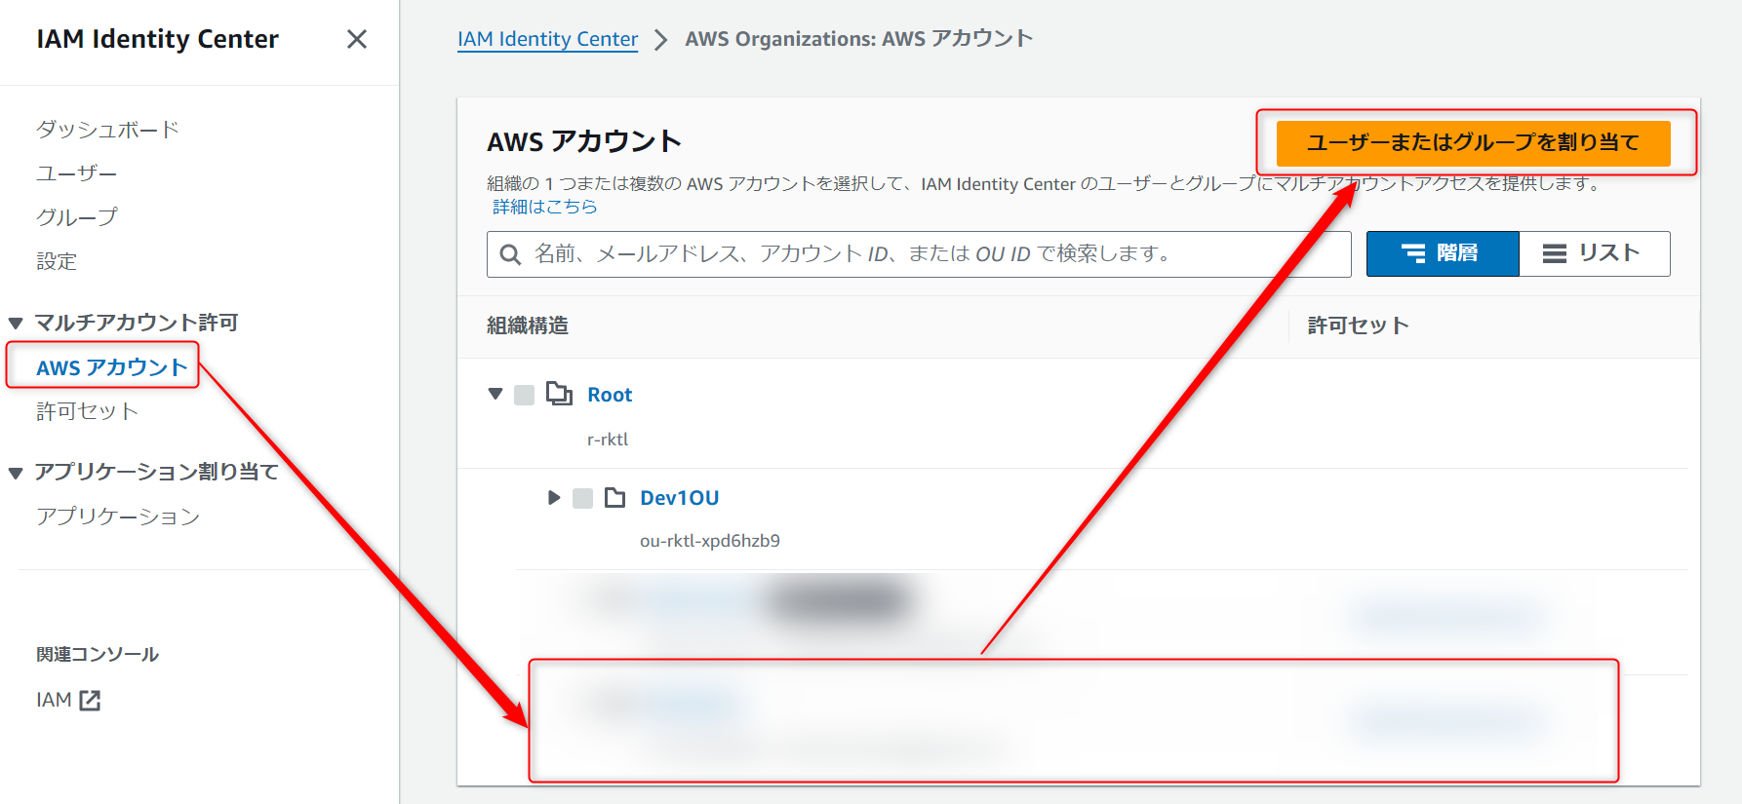This screenshot has width=1742, height=804.
Task: Switch to 階層 view
Action: point(1442,253)
